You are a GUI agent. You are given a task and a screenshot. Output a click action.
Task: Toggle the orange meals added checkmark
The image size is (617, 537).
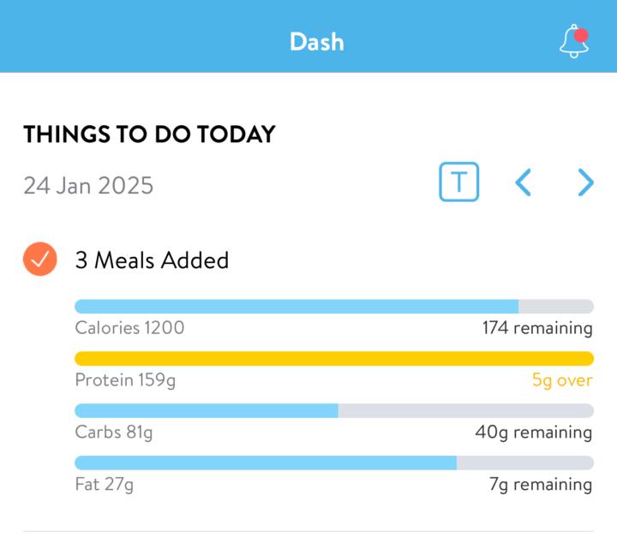pos(40,259)
